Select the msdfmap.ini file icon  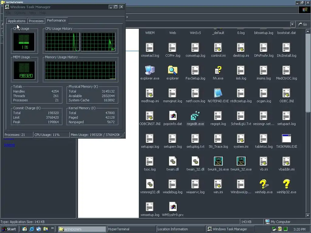coord(150,93)
